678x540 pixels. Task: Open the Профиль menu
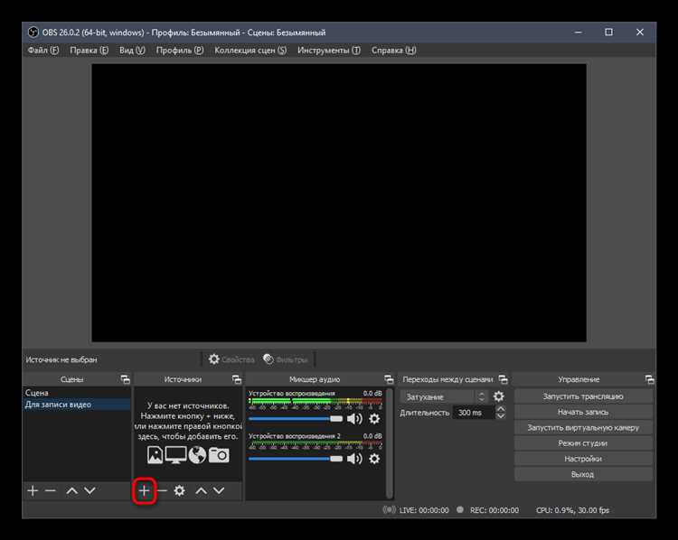(x=180, y=50)
